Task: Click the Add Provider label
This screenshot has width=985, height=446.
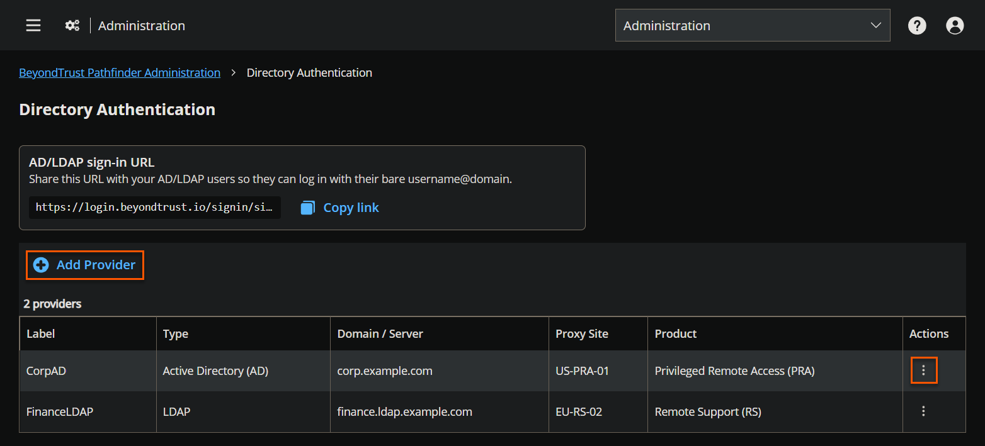Action: [x=96, y=265]
